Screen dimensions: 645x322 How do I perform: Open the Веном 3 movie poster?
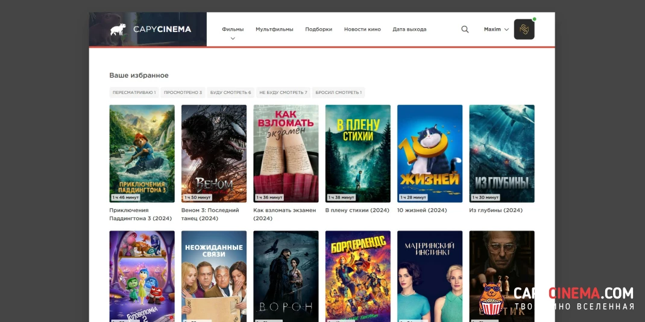point(214,153)
